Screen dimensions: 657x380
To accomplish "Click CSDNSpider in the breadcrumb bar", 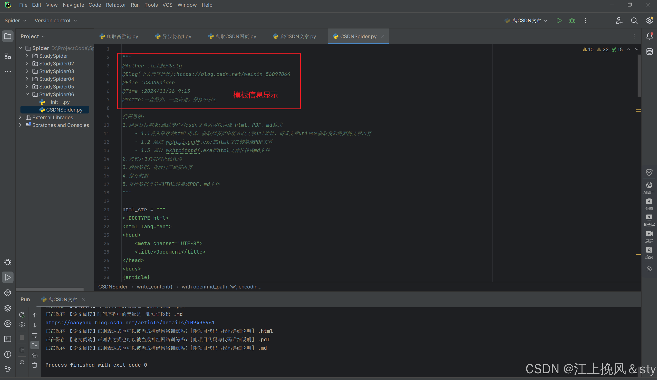I will [113, 286].
